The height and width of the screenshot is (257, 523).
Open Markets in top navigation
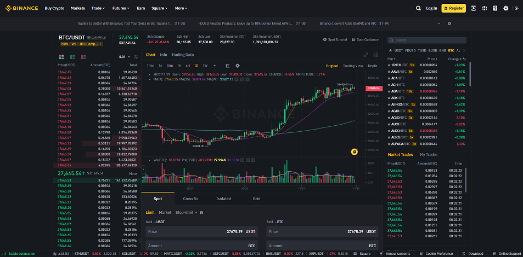tap(78, 8)
